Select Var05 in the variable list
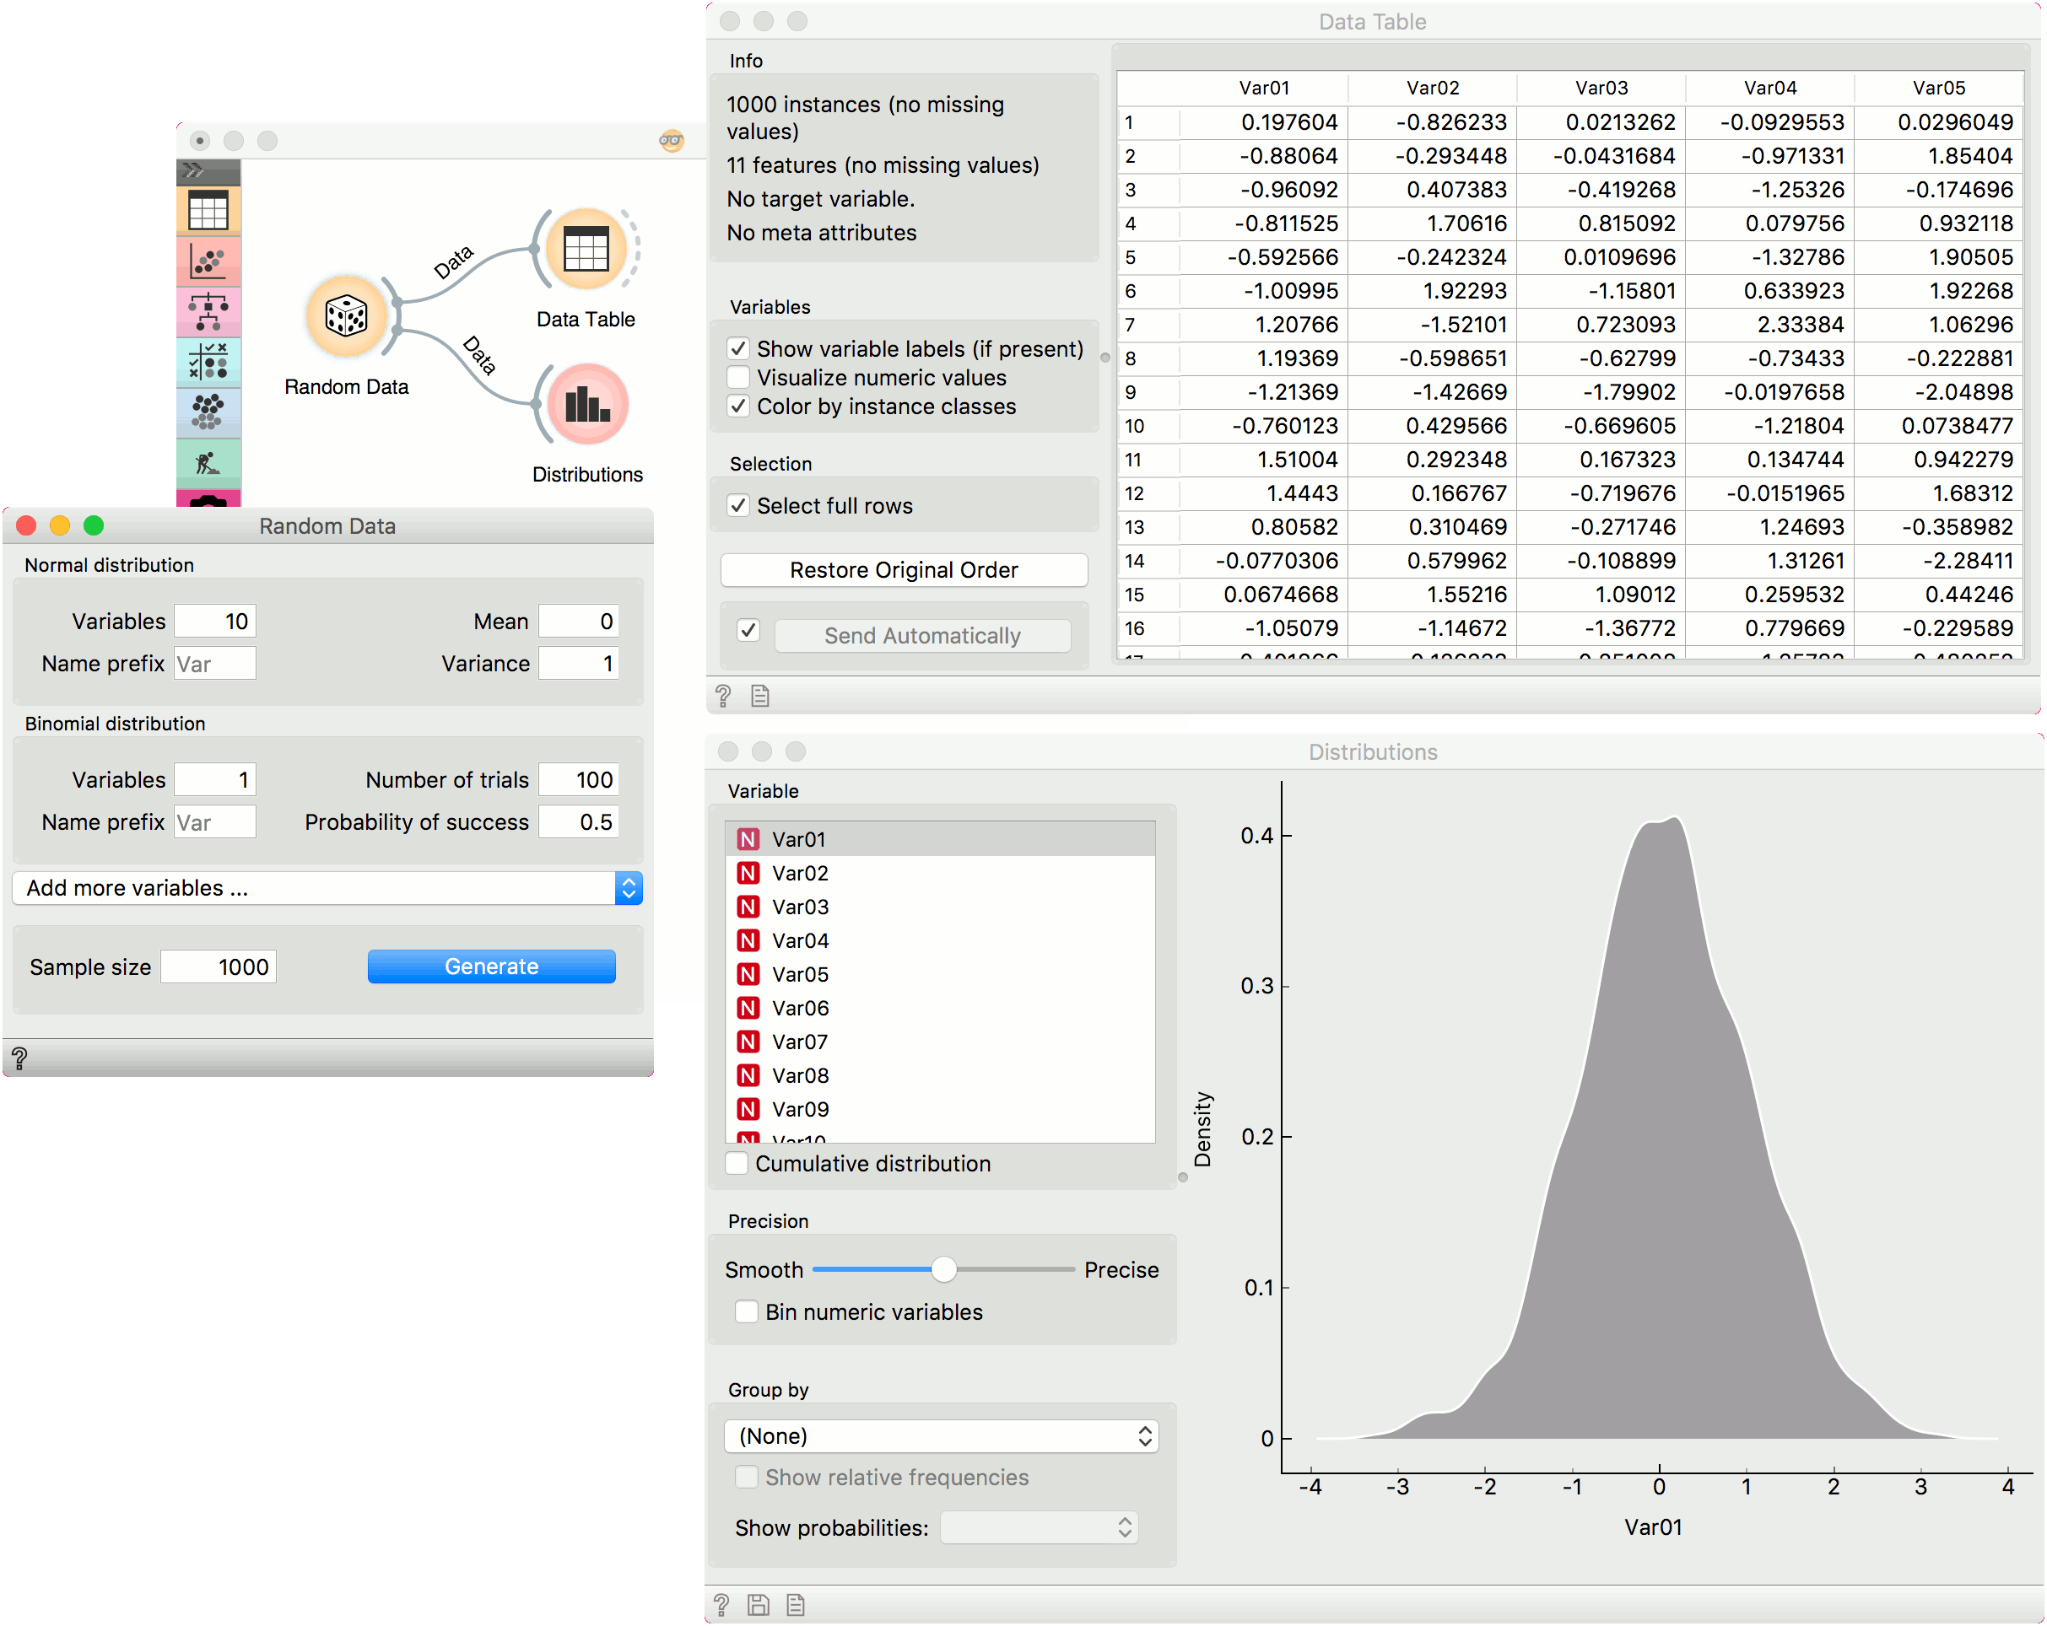 tap(799, 974)
